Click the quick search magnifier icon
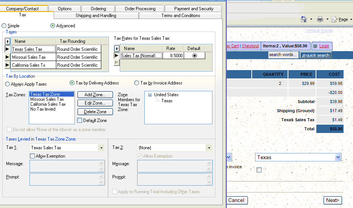This screenshot has height=208, width=353. coord(303,55)
